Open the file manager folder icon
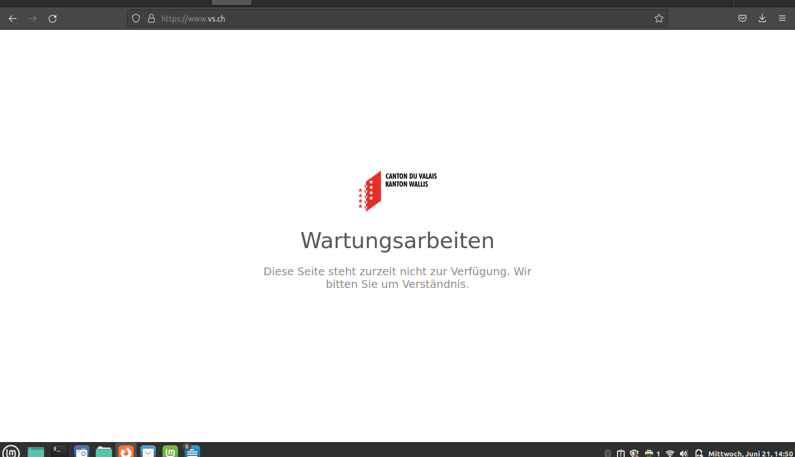Viewport: 795px width, 457px height. coord(103,451)
